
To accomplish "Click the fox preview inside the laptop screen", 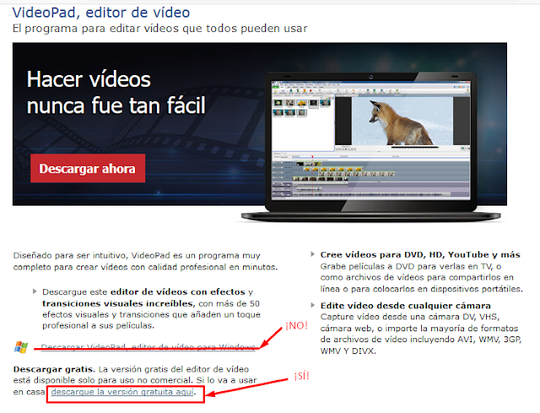I will 402,121.
